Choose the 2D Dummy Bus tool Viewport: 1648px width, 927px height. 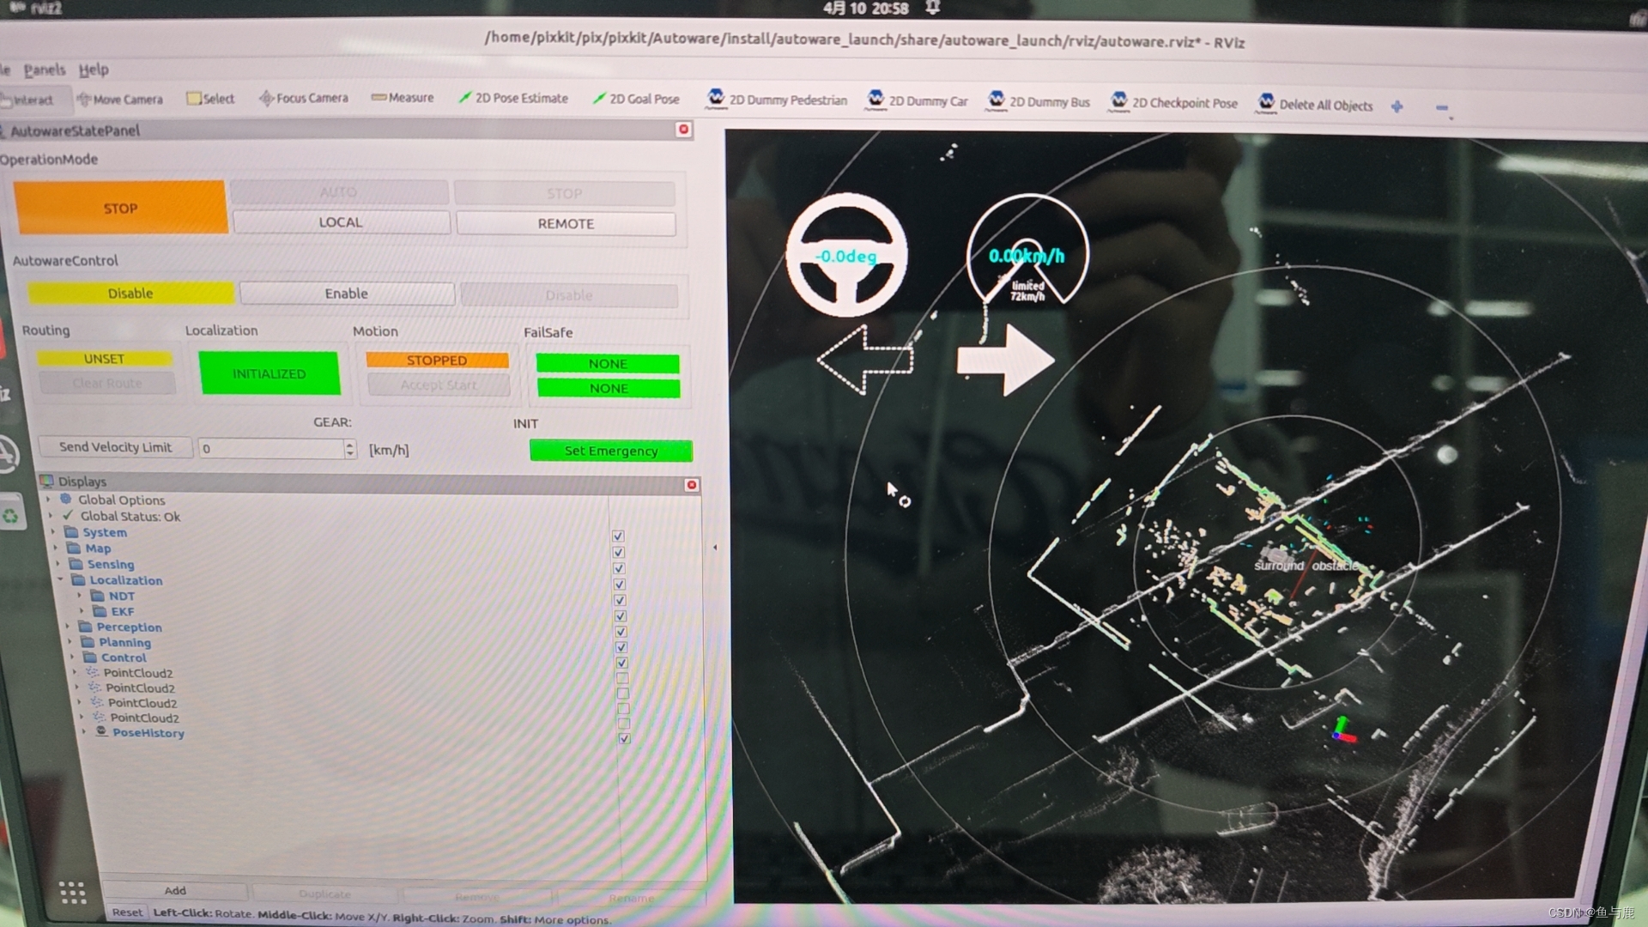(1039, 101)
